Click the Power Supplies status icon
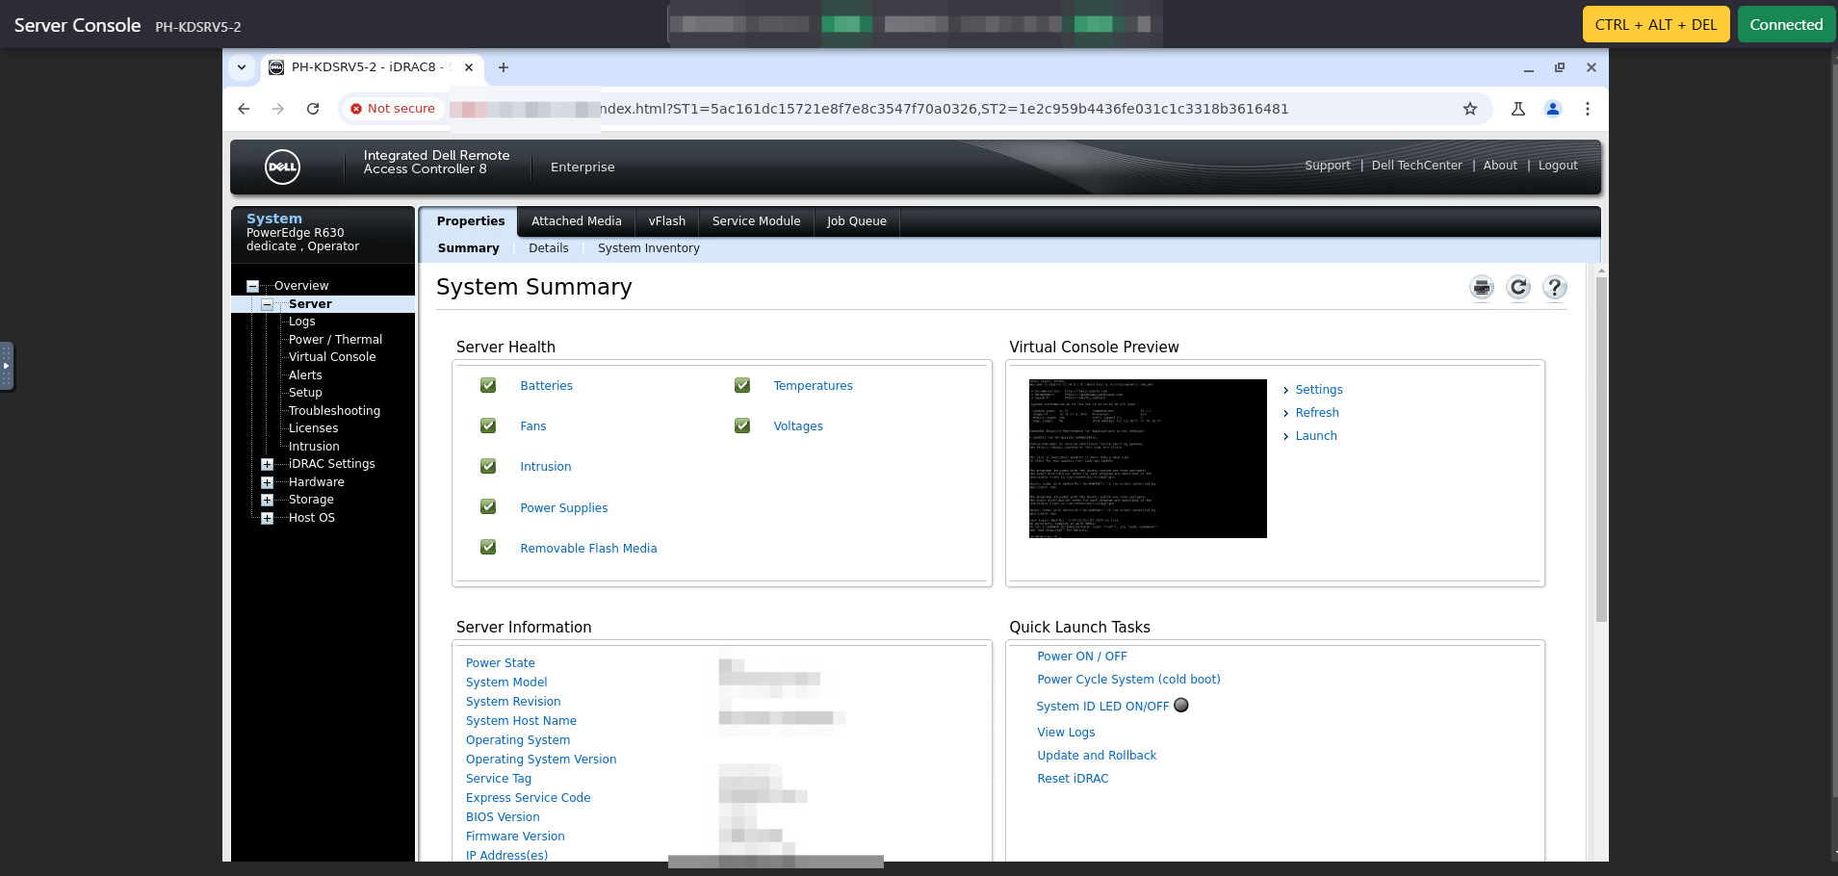Viewport: 1838px width, 876px height. point(488,506)
